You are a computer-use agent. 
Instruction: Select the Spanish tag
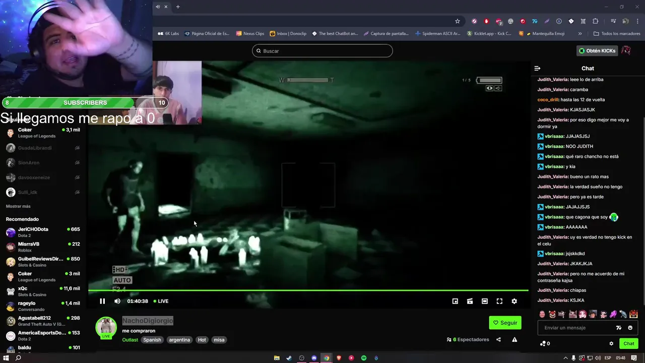152,340
